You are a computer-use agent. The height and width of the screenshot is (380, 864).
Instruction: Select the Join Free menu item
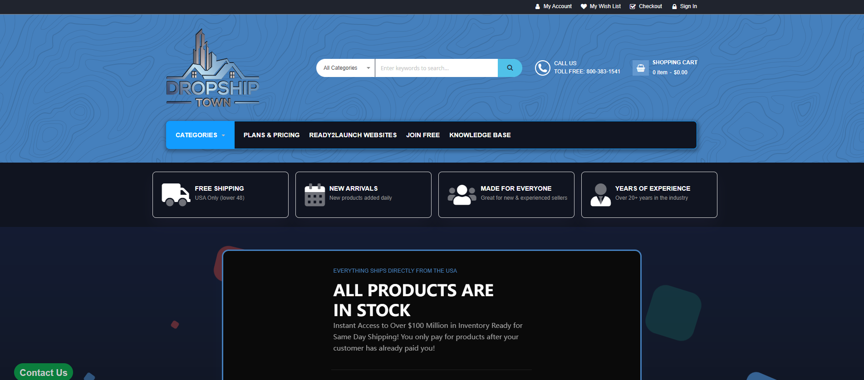pos(423,135)
